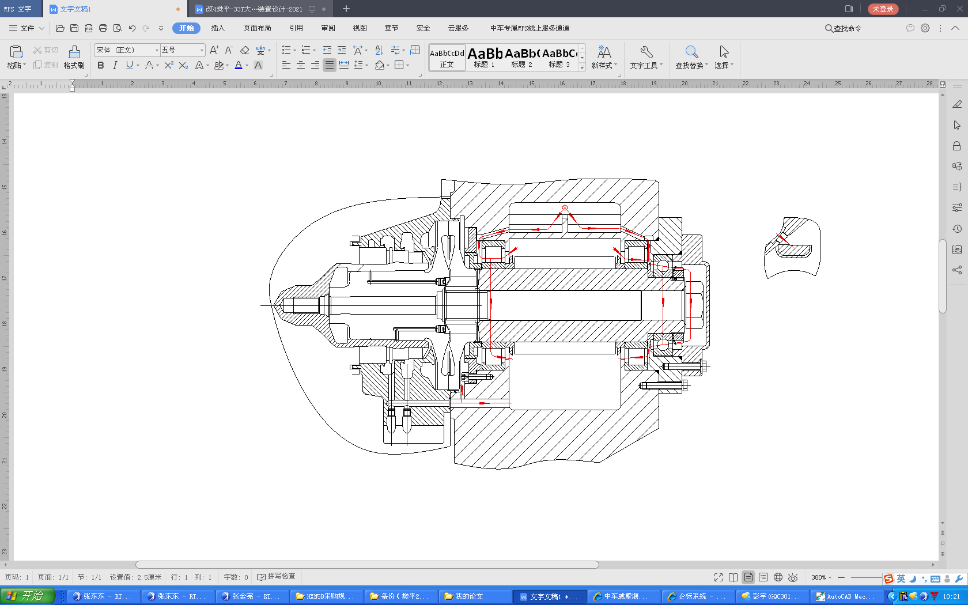Open the settings gear in the menu bar
Image resolution: width=968 pixels, height=605 pixels.
[x=925, y=28]
